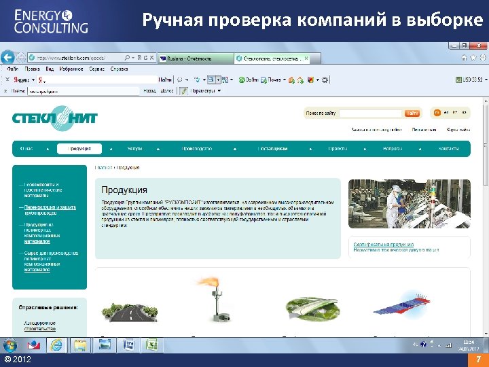The width and height of the screenshot is (489, 367).
Task: Click the Home icon in browser corner
Action: [464, 58]
